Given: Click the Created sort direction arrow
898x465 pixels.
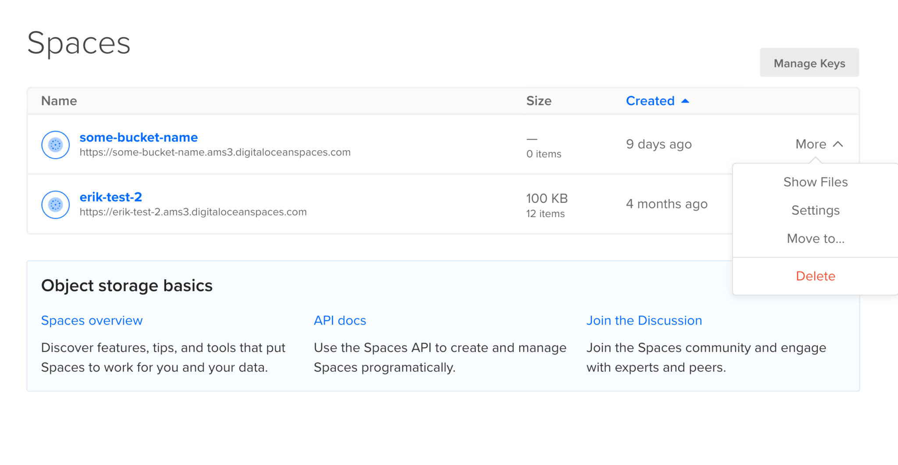Looking at the screenshot, I should (685, 100).
